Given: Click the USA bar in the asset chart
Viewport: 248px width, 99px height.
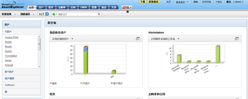Looking at the screenshot, I should (x=114, y=72).
